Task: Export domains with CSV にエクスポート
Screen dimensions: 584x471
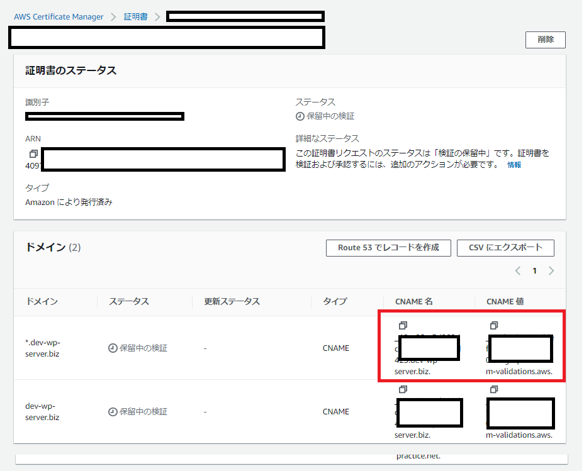Action: pos(505,248)
